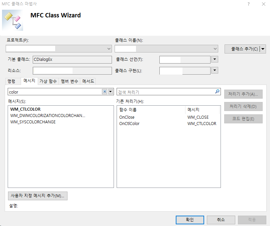This screenshot has width=270, height=226.
Task: Select the OnClose handler row
Action: point(168,117)
